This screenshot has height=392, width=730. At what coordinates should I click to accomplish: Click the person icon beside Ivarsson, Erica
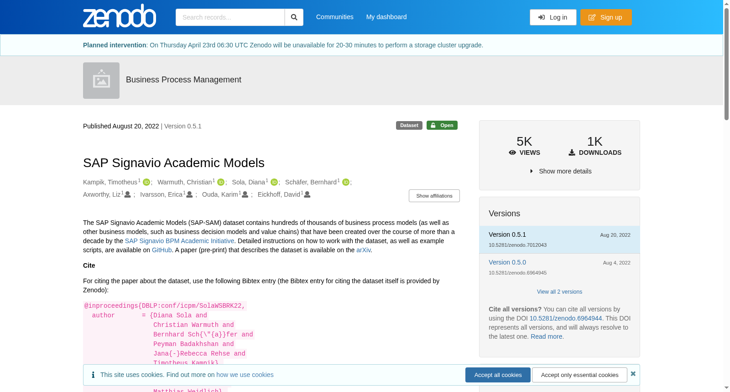[x=189, y=194]
